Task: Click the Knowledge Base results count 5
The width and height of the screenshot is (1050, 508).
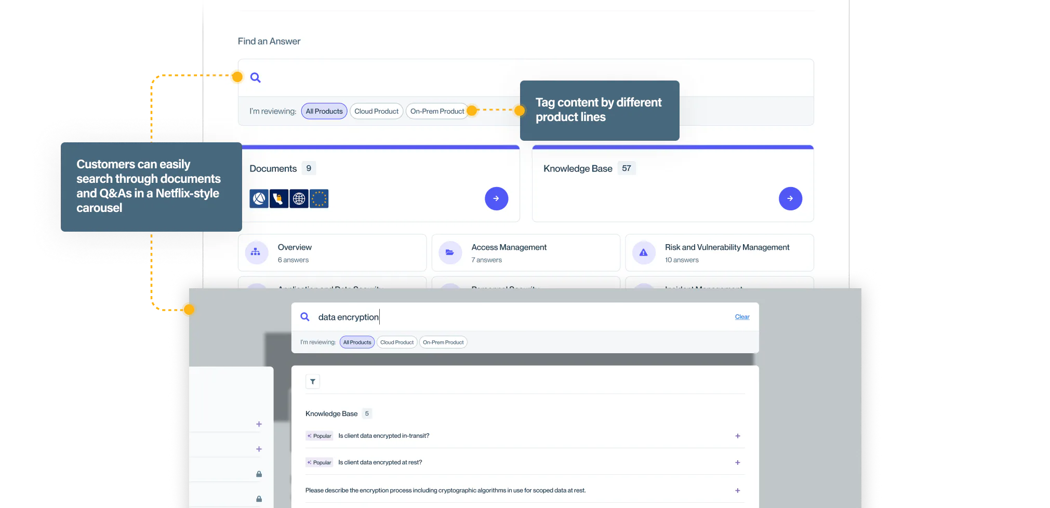Action: point(367,414)
